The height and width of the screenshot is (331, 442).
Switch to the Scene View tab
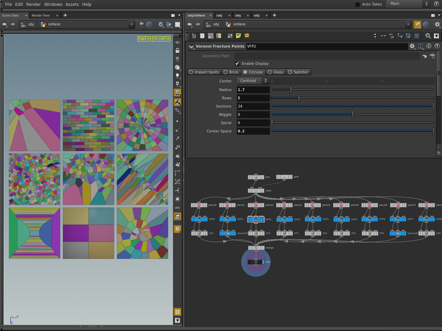pyautogui.click(x=10, y=15)
